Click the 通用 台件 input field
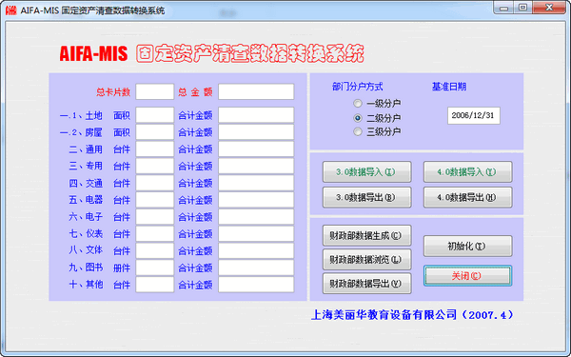 155,149
